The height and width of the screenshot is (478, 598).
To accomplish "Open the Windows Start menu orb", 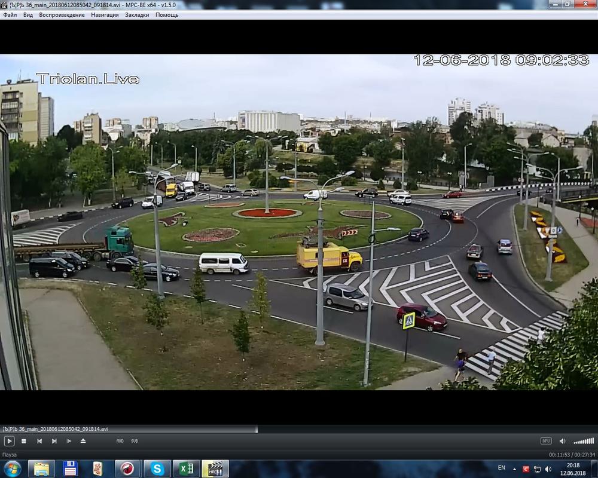I will pos(12,468).
